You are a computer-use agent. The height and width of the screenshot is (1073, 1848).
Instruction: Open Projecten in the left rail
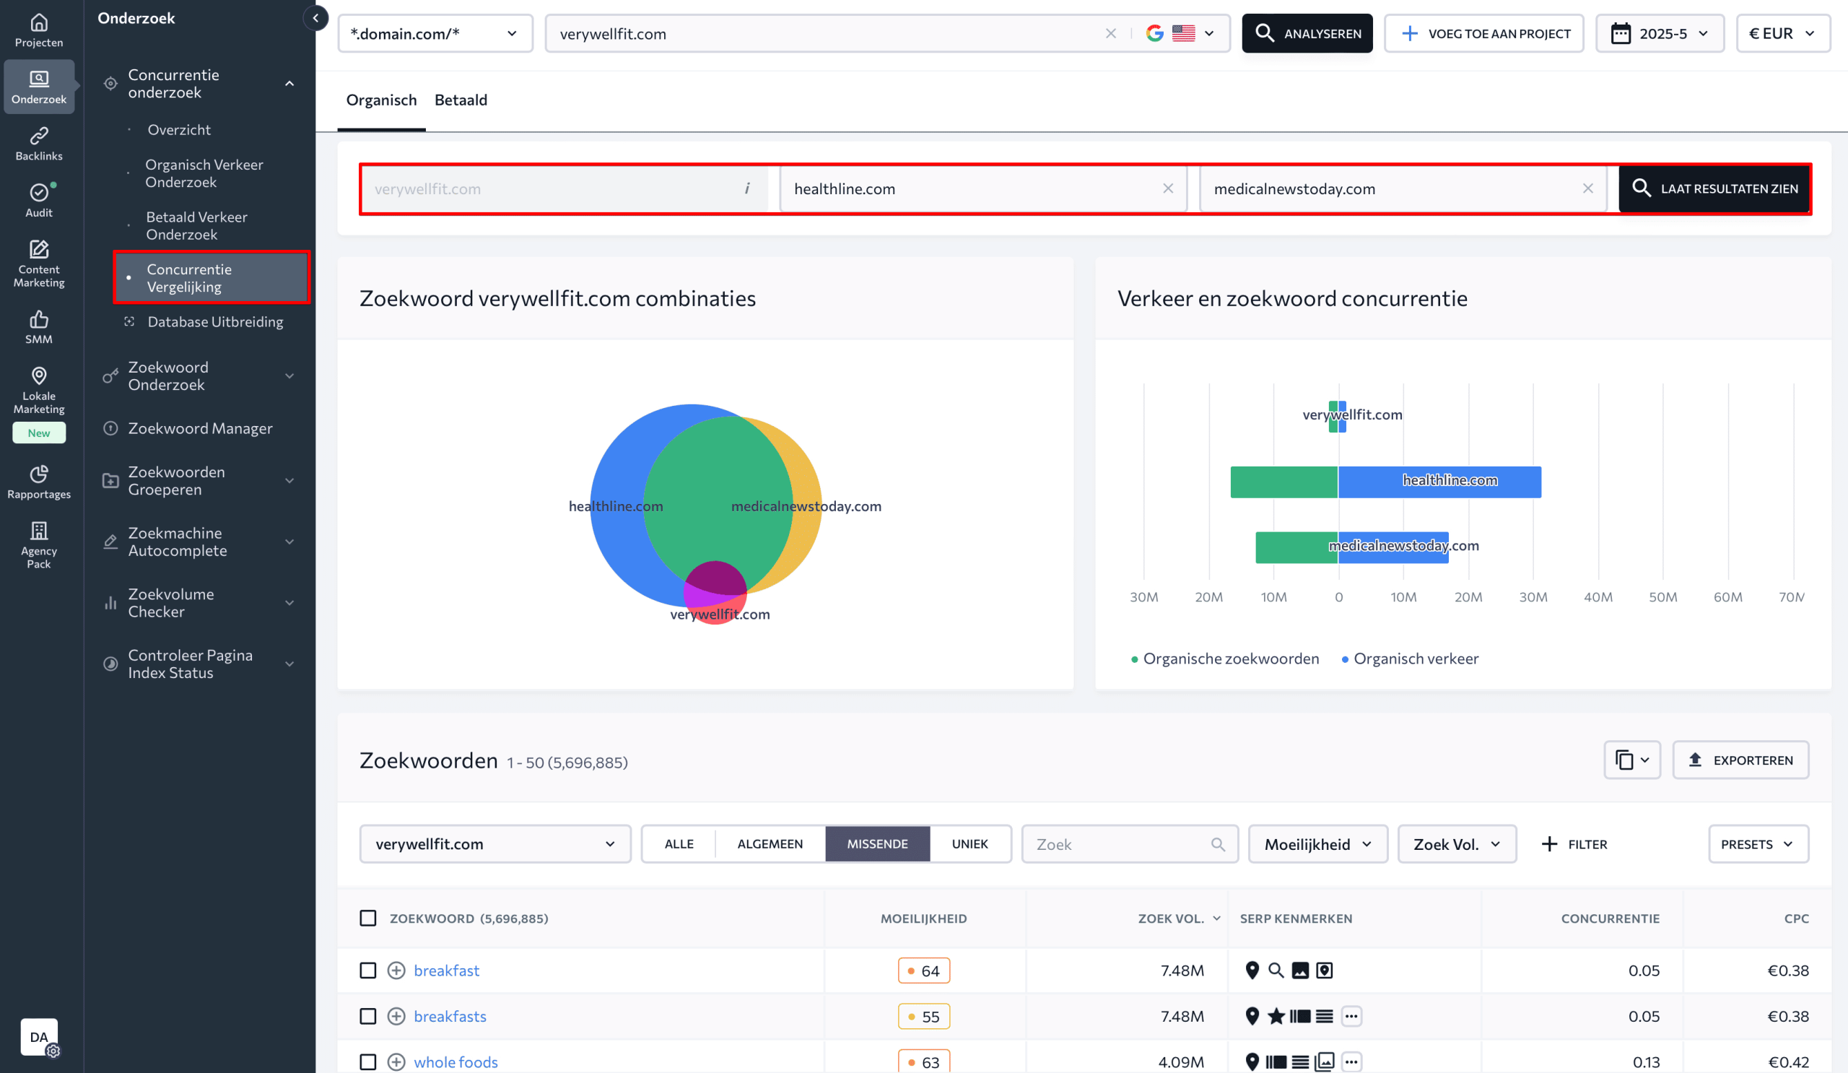[x=39, y=30]
